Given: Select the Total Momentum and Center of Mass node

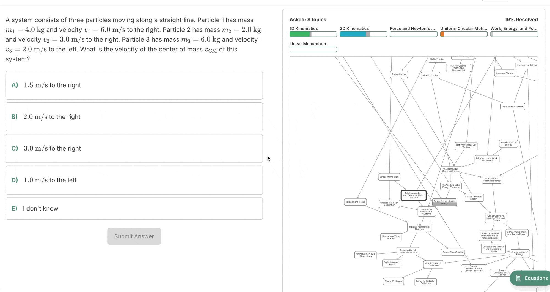Looking at the screenshot, I should click(x=413, y=195).
